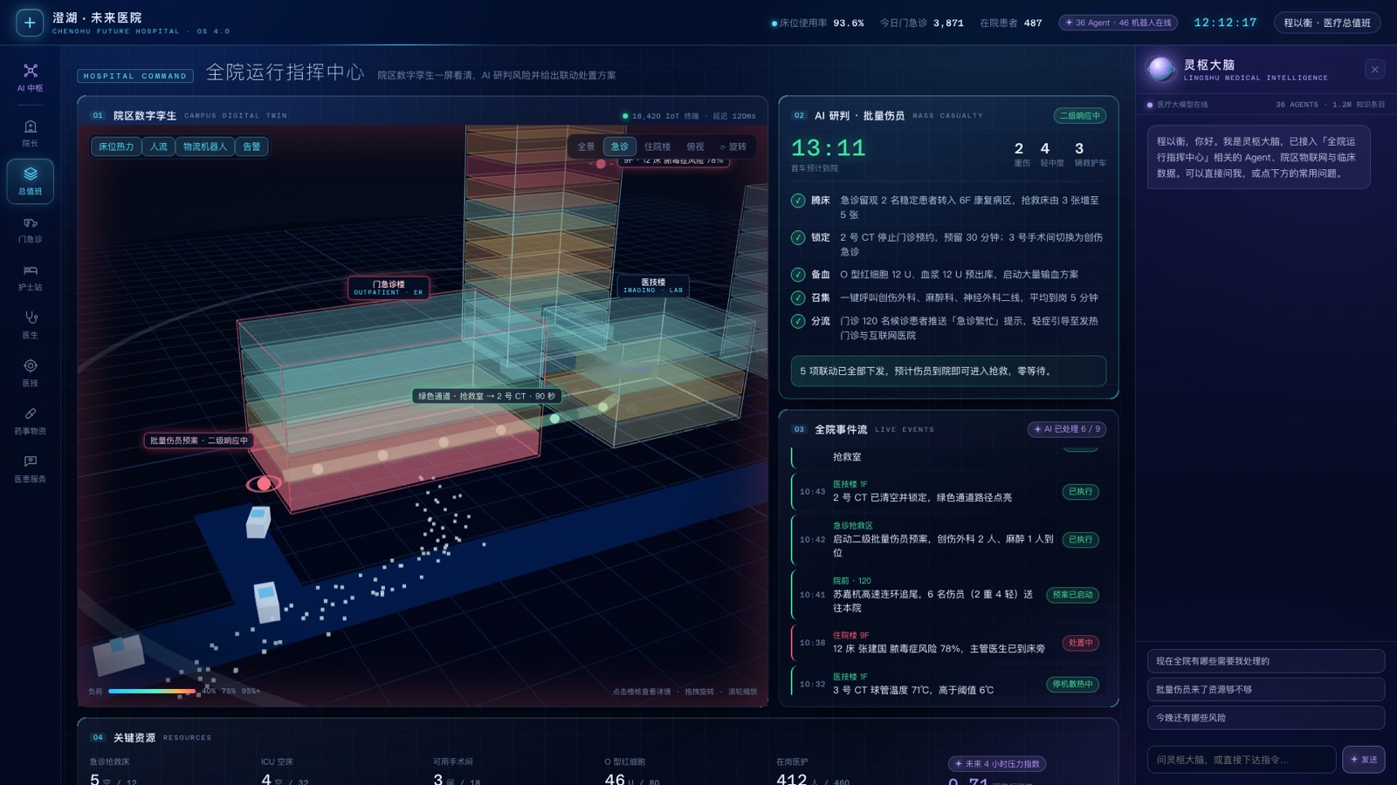Close the 灵枢大脑 assistant panel
Screen dimensions: 1397x785
[x=1374, y=70]
